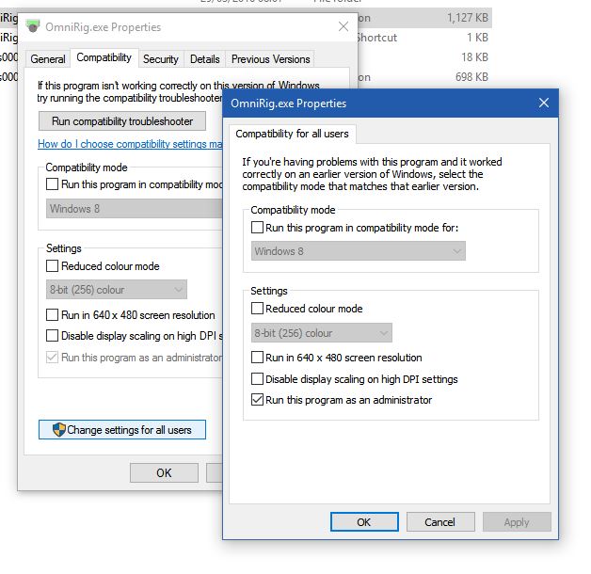
Task: Click the greyed Apply button
Action: pos(517,522)
